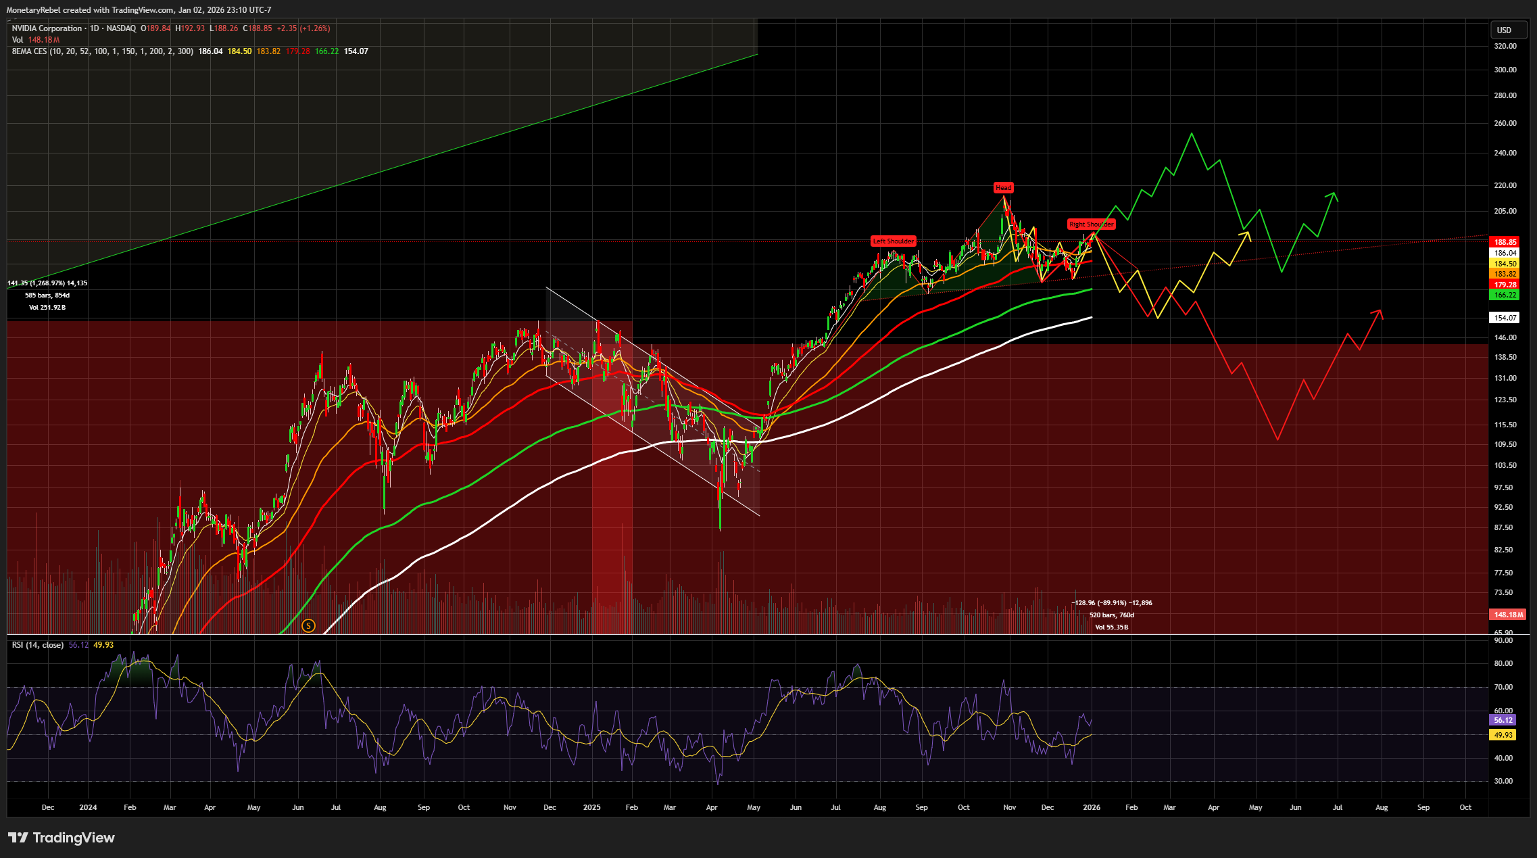
Task: Select the RSI (14, close) legend
Action: pos(38,645)
